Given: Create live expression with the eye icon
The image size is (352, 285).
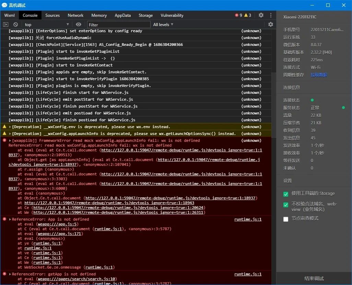Looking at the screenshot, I should [78, 24].
